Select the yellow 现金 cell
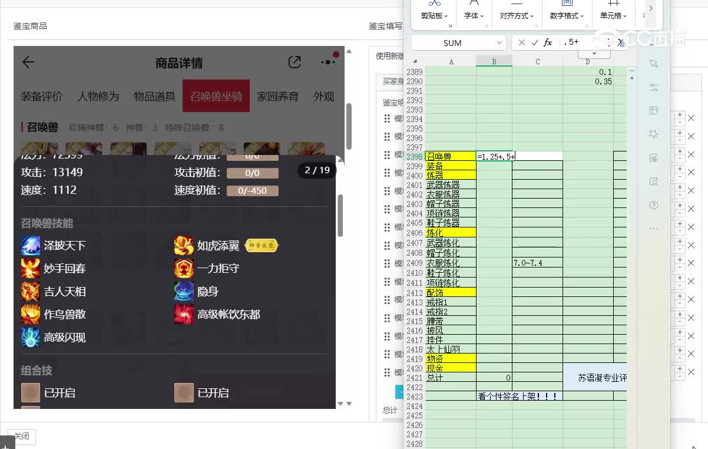The width and height of the screenshot is (708, 449). pos(451,368)
